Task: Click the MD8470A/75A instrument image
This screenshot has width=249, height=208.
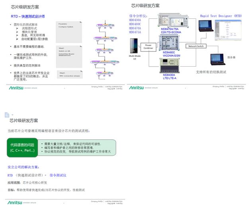Action: [x=173, y=20]
